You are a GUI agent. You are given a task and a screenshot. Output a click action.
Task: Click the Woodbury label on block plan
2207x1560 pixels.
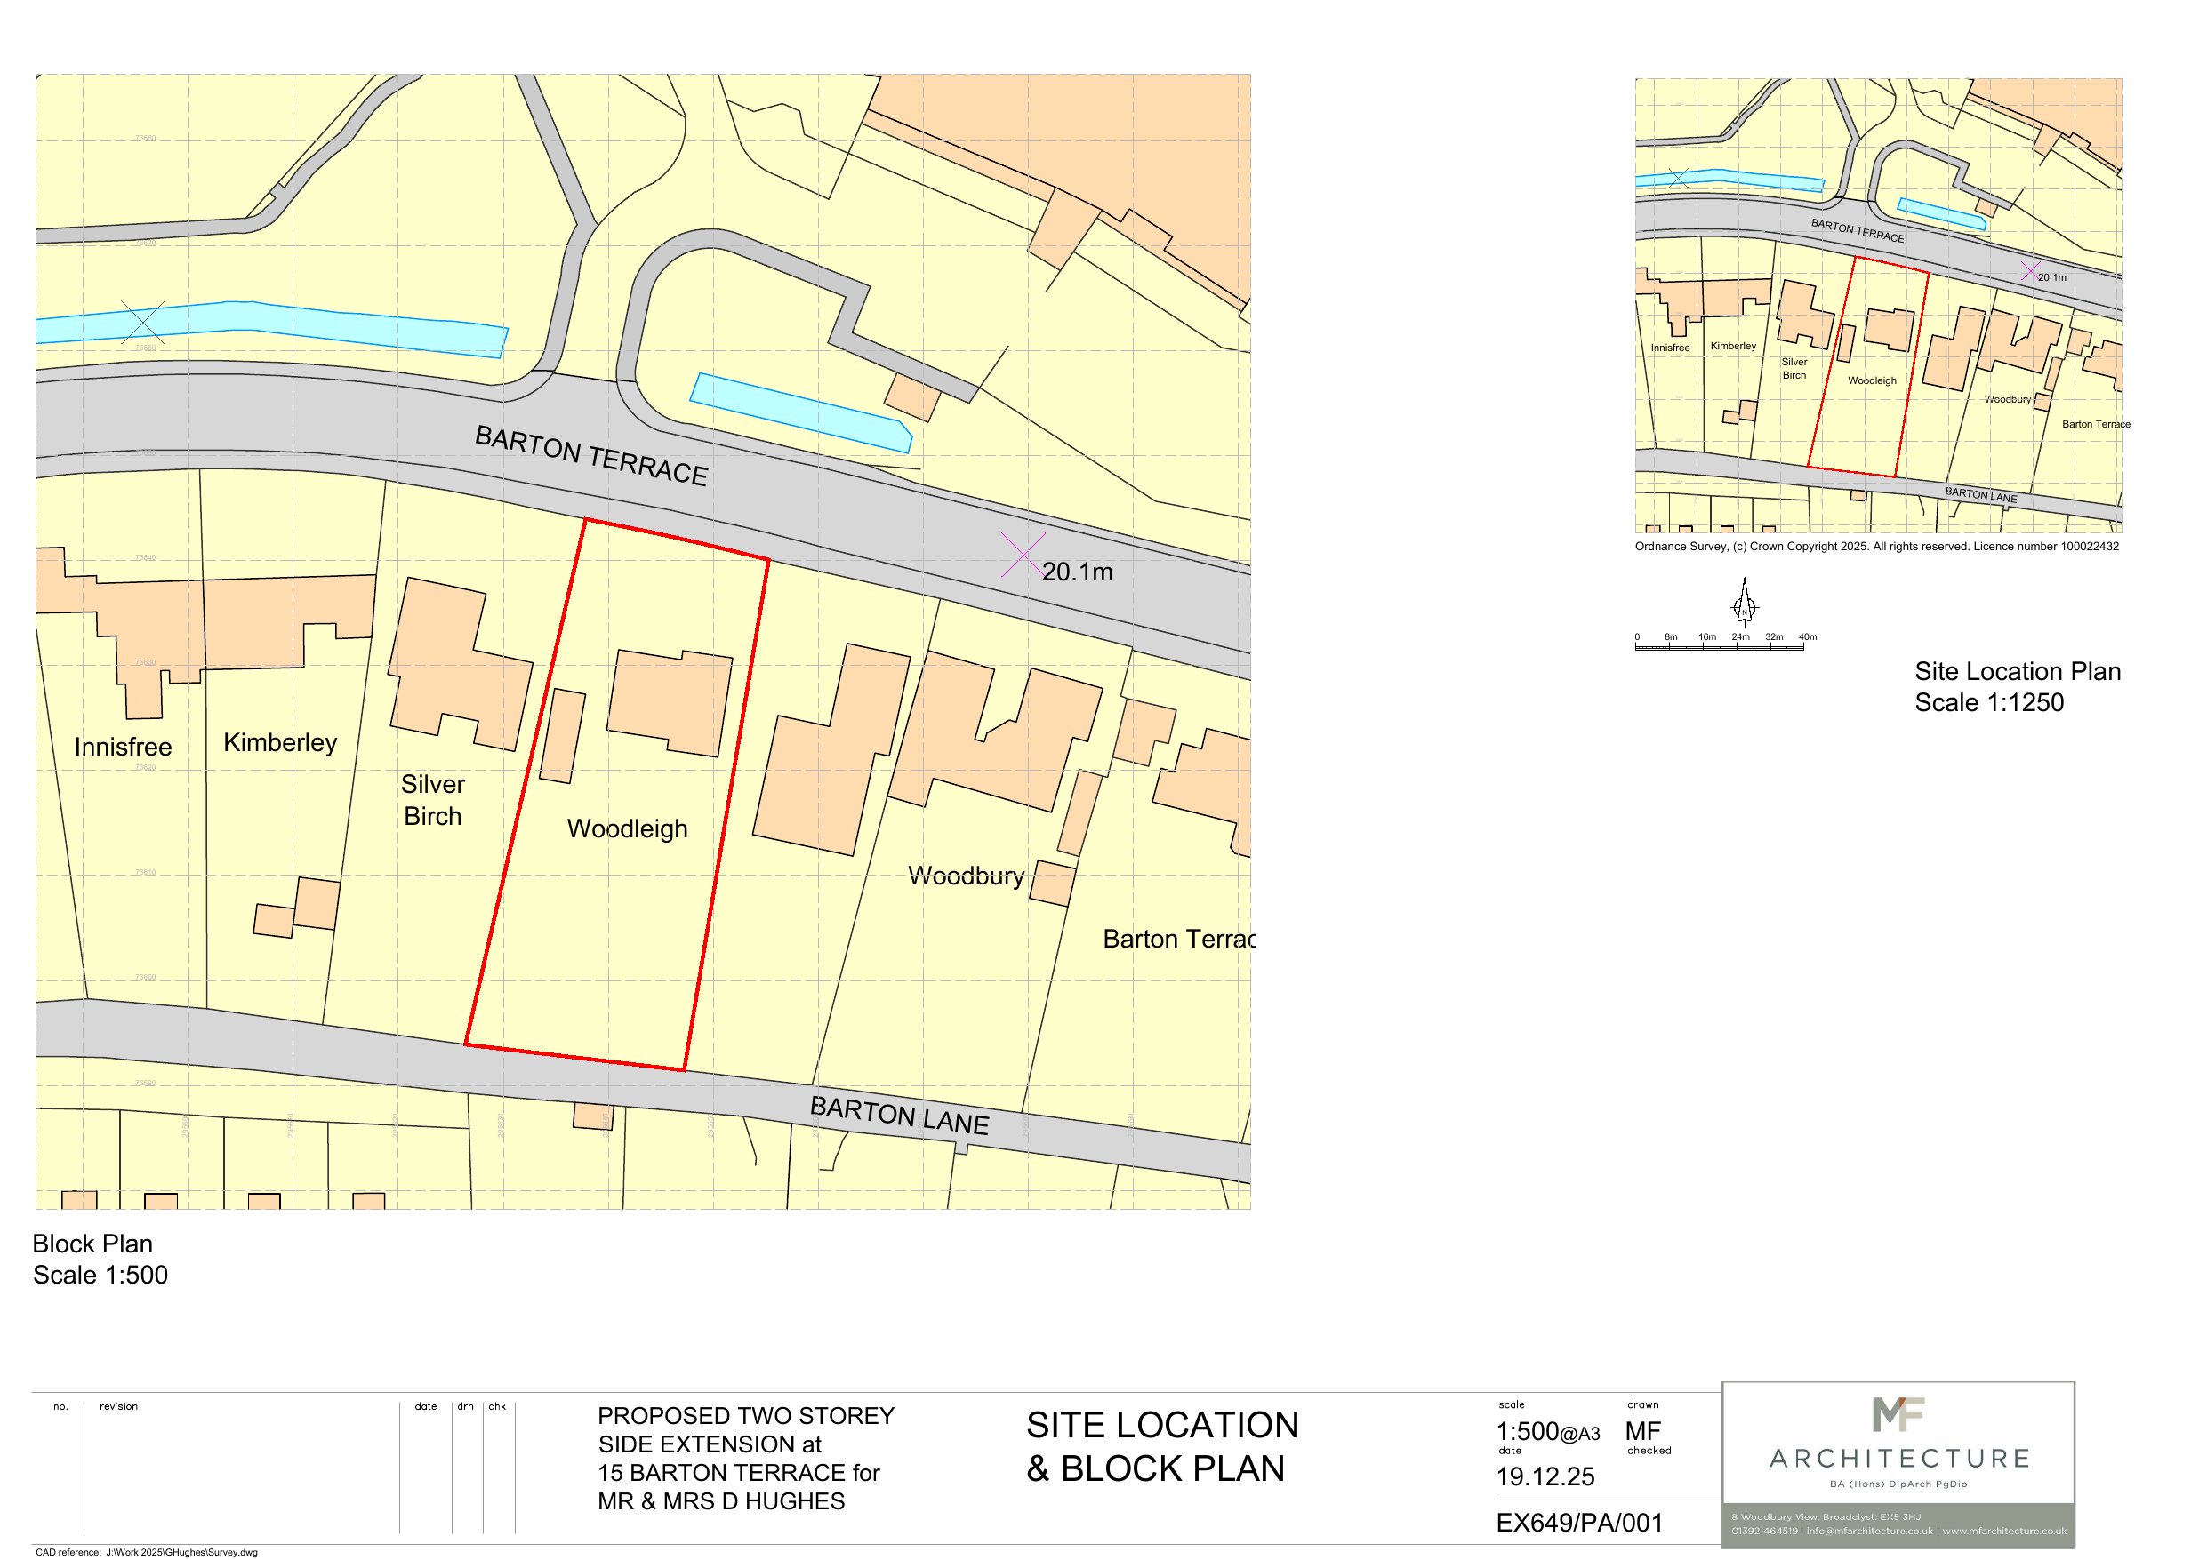(966, 876)
